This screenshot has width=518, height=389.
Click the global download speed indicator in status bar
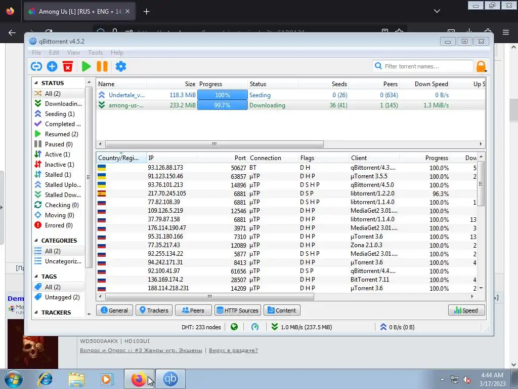tap(301, 327)
